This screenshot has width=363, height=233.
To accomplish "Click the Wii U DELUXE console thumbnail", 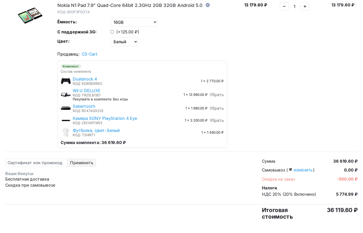I will pos(66,95).
